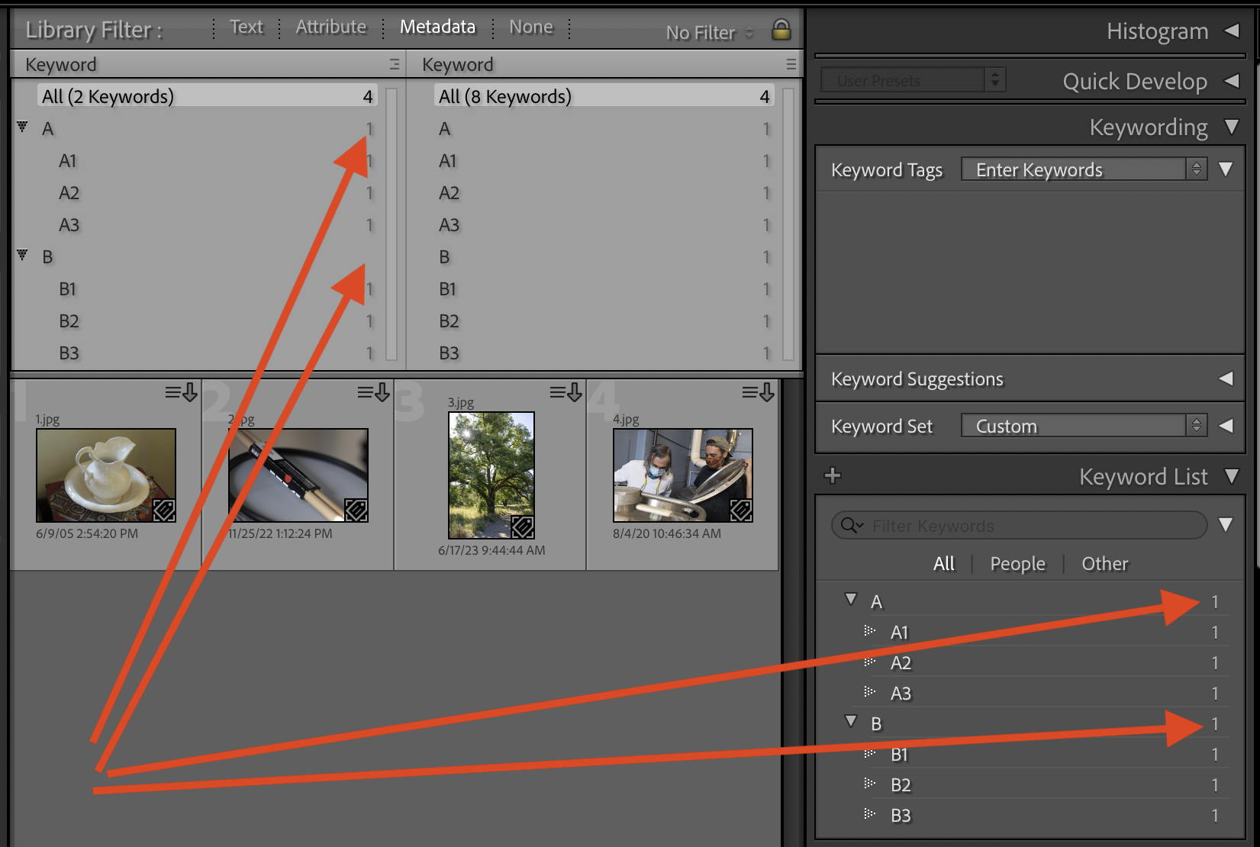The height and width of the screenshot is (847, 1260).
Task: Select the Text filter option
Action: click(x=246, y=26)
